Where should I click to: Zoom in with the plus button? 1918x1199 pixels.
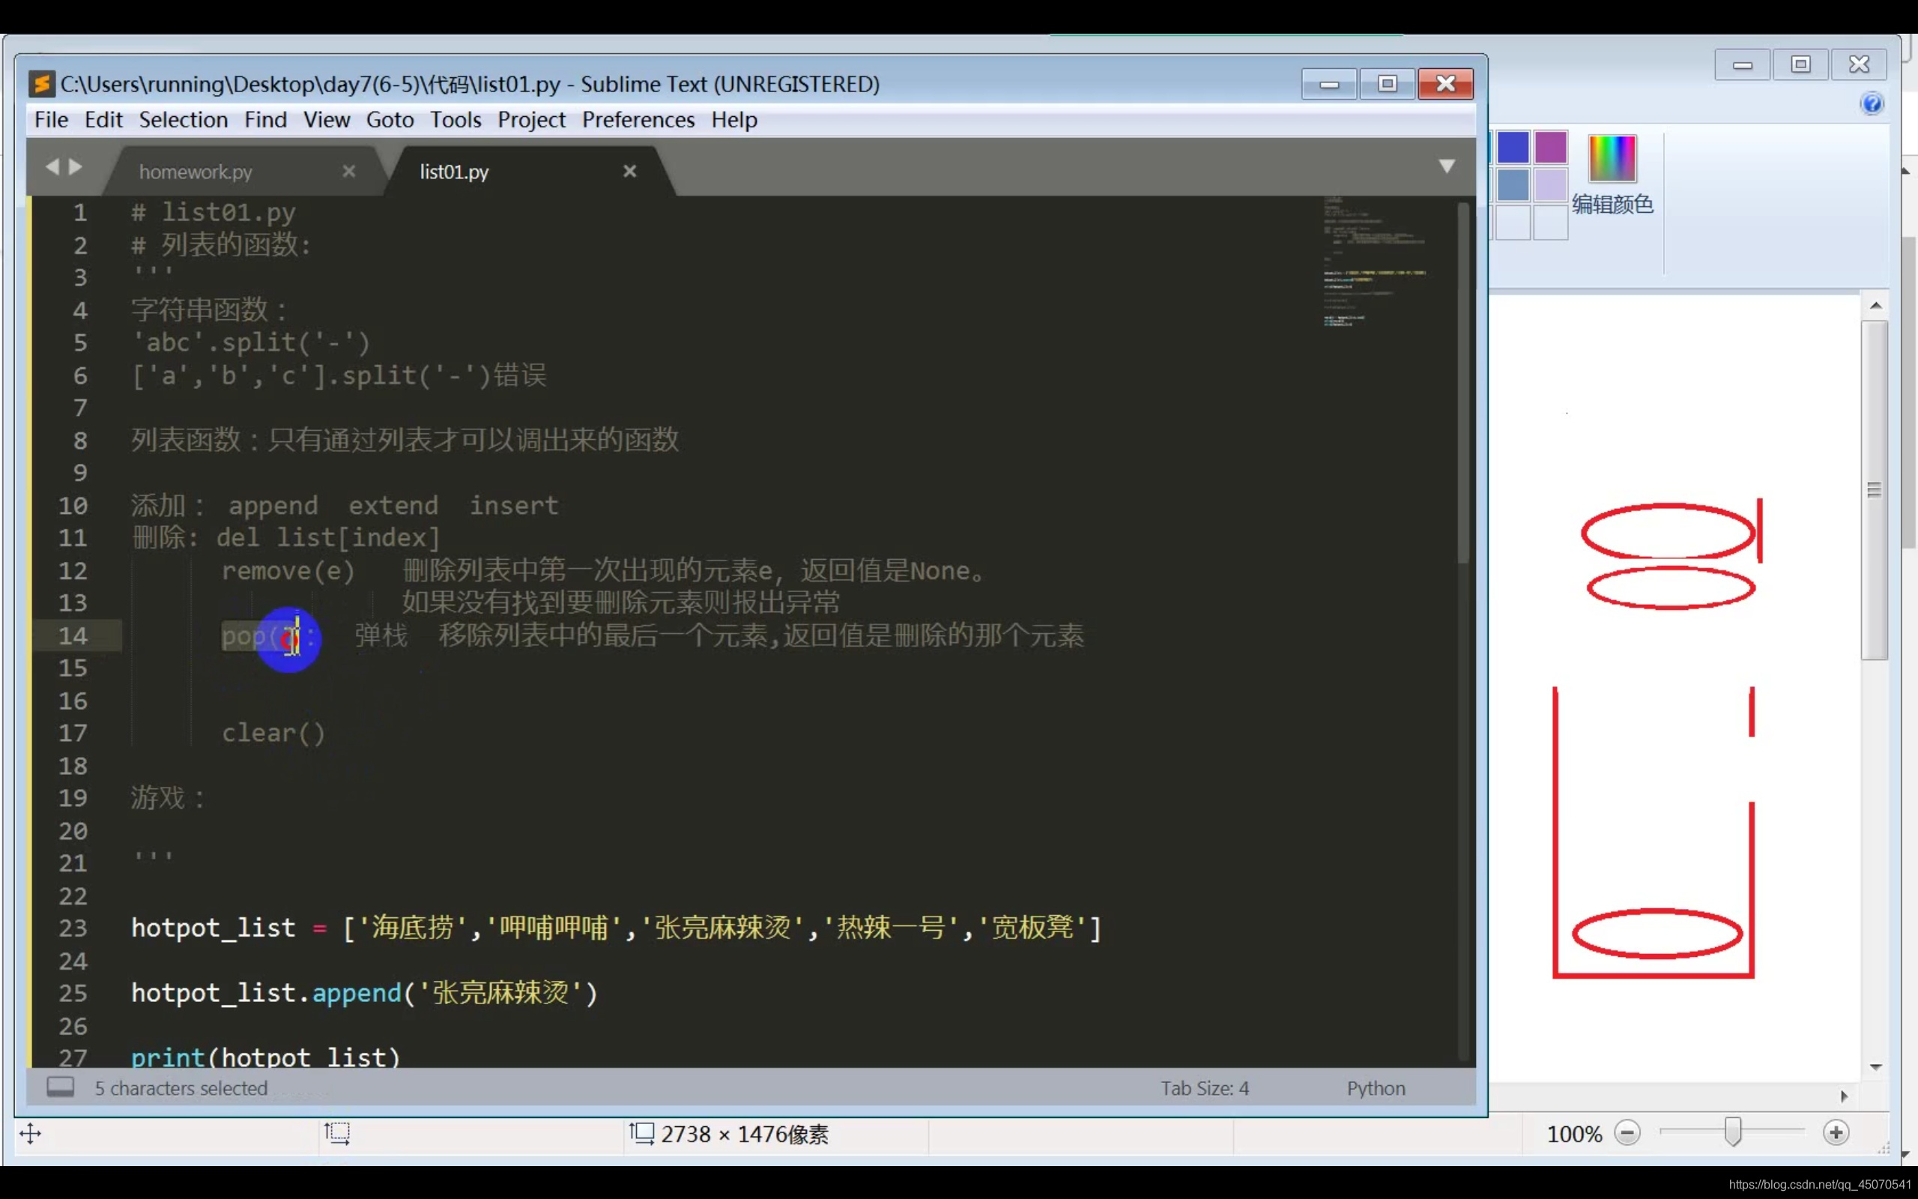(1836, 1133)
